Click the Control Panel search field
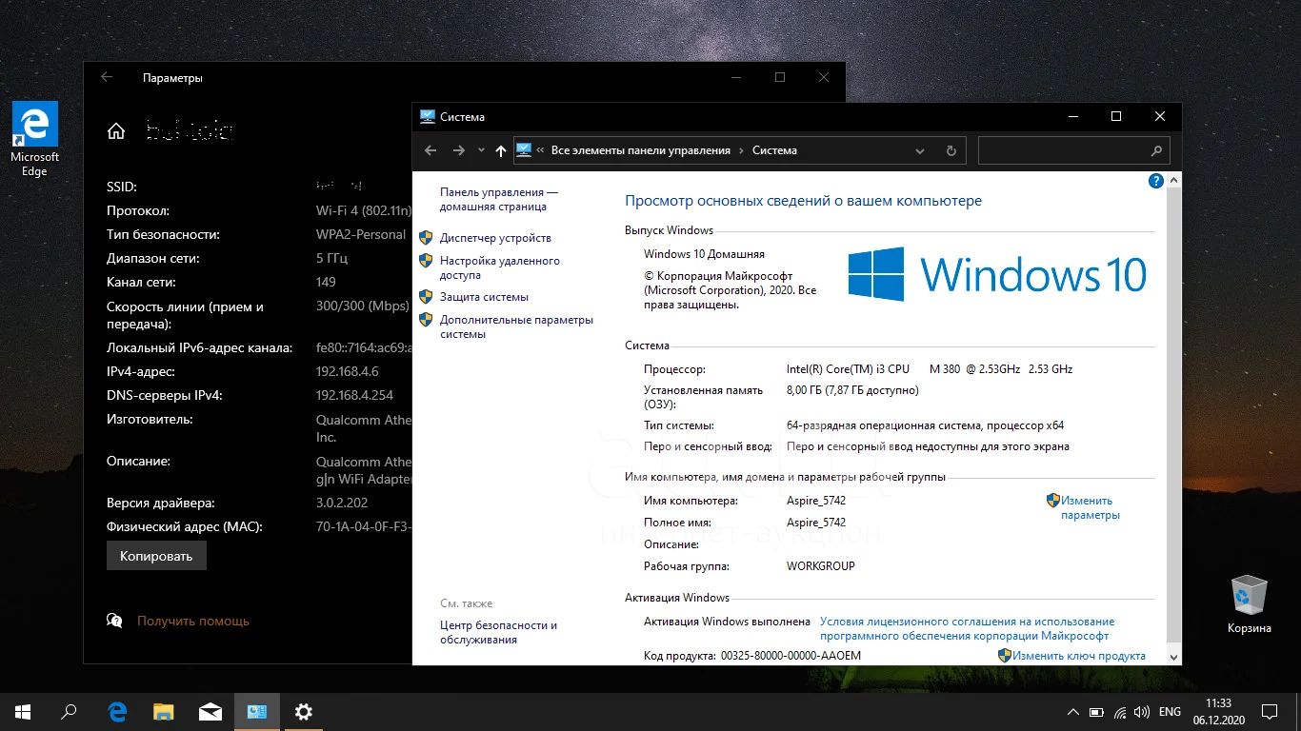 pos(1064,150)
